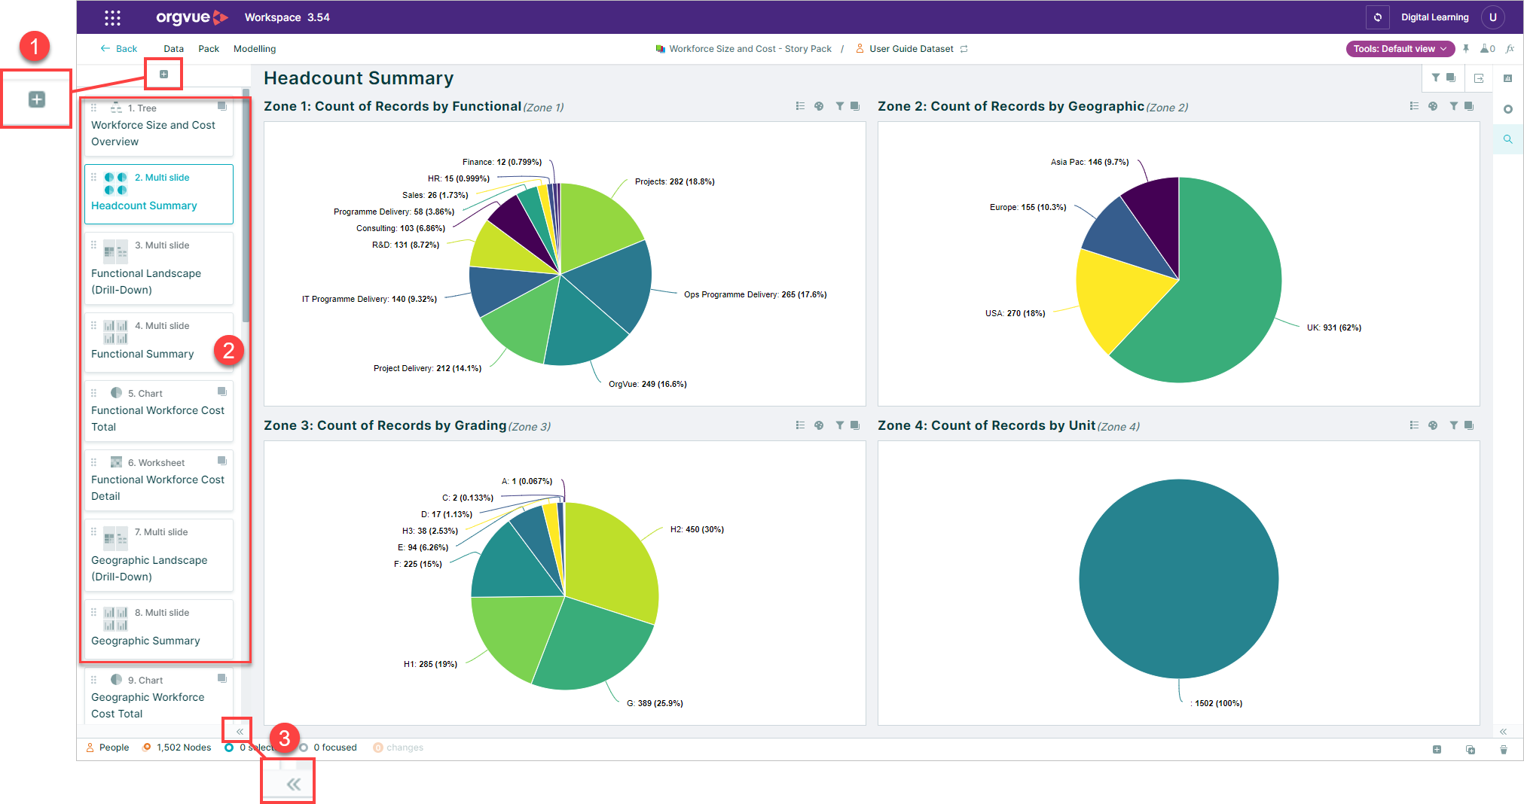Toggle the 0 focused filter indicator
Viewport: 1524px width, 804px height.
tap(328, 748)
